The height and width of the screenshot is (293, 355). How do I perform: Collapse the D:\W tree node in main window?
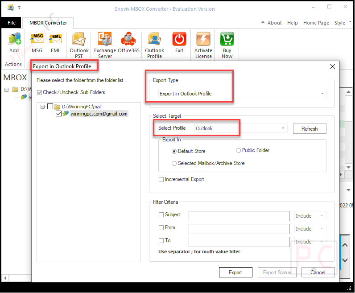tap(6, 90)
